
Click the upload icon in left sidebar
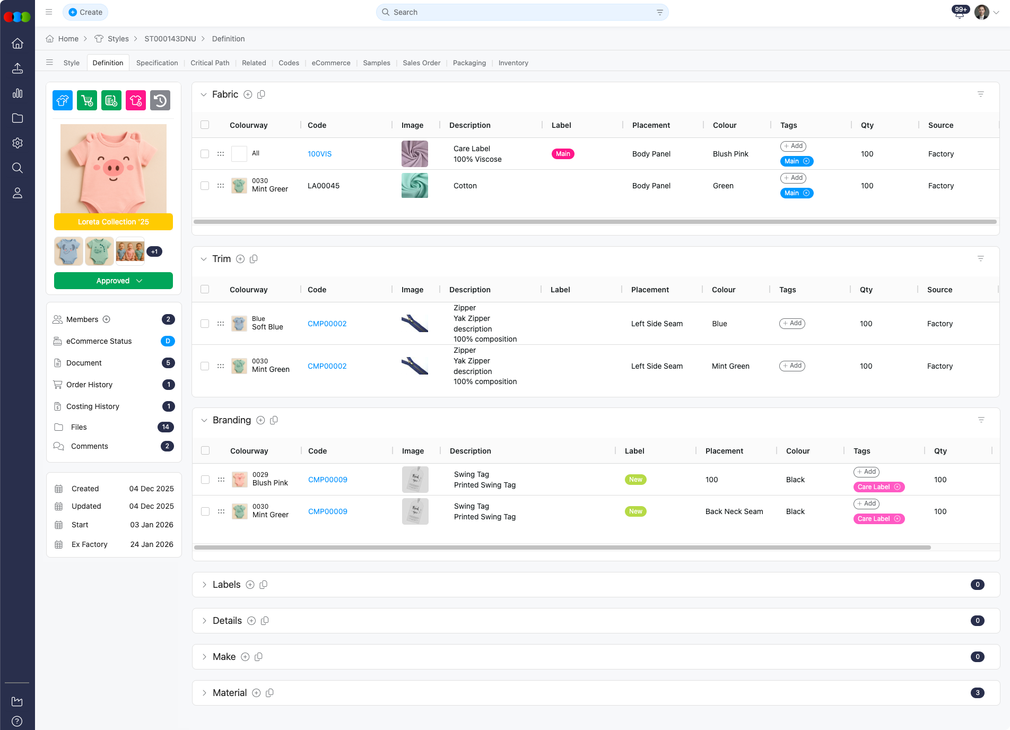(18, 68)
